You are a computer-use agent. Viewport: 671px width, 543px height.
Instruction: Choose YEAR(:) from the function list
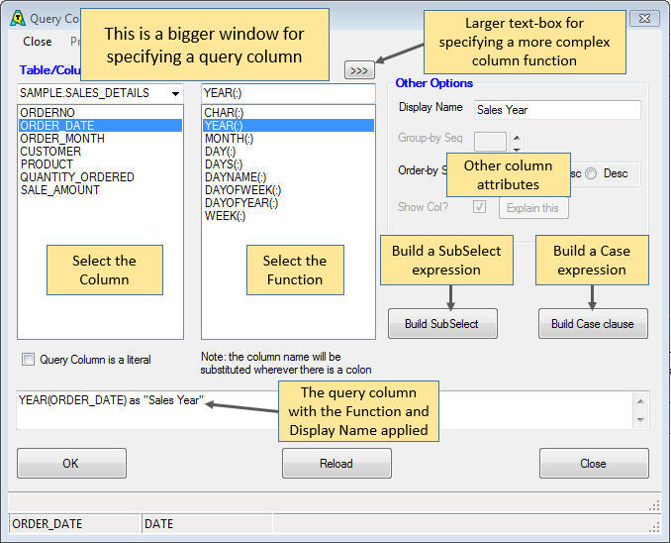[x=288, y=126]
